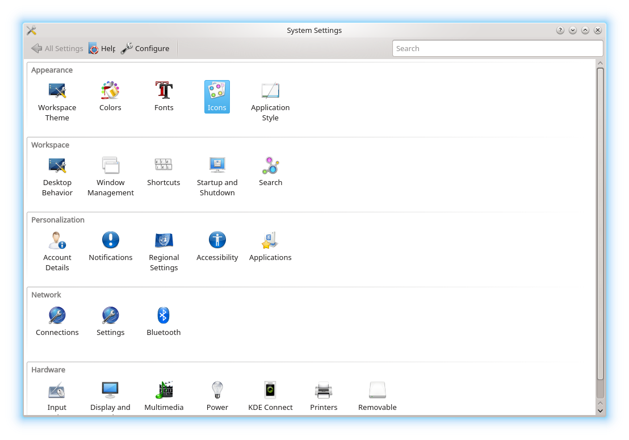This screenshot has height=440, width=629.
Task: Open Bluetooth settings
Action: click(x=163, y=320)
